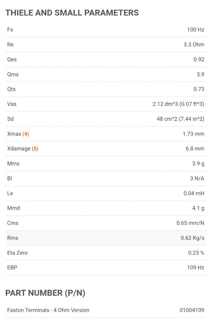The height and width of the screenshot is (319, 212).
Task: Select the Qts 0.73 row
Action: point(106,89)
